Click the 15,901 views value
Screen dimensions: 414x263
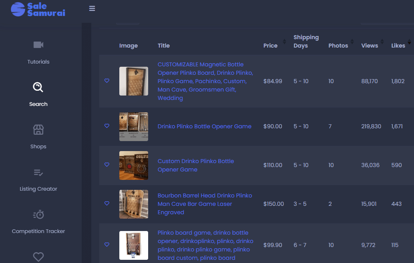click(x=369, y=204)
